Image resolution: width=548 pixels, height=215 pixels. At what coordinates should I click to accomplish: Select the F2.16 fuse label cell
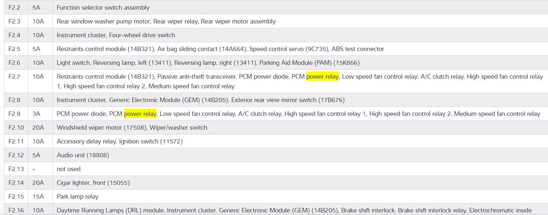16,211
